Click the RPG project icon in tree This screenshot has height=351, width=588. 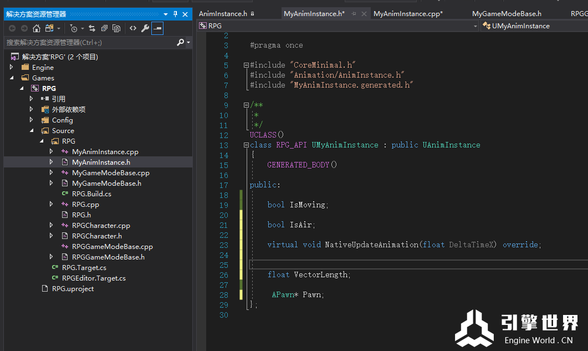pos(35,88)
